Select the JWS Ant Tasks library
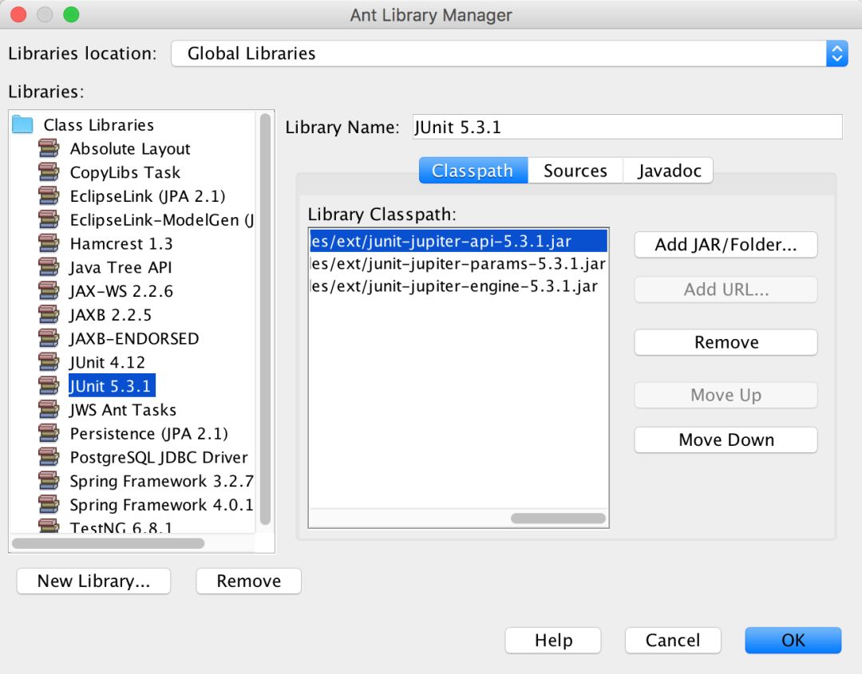862x674 pixels. pos(123,410)
